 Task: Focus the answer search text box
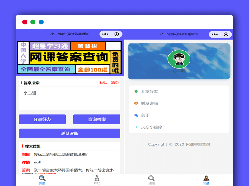pyautogui.click(x=69, y=98)
